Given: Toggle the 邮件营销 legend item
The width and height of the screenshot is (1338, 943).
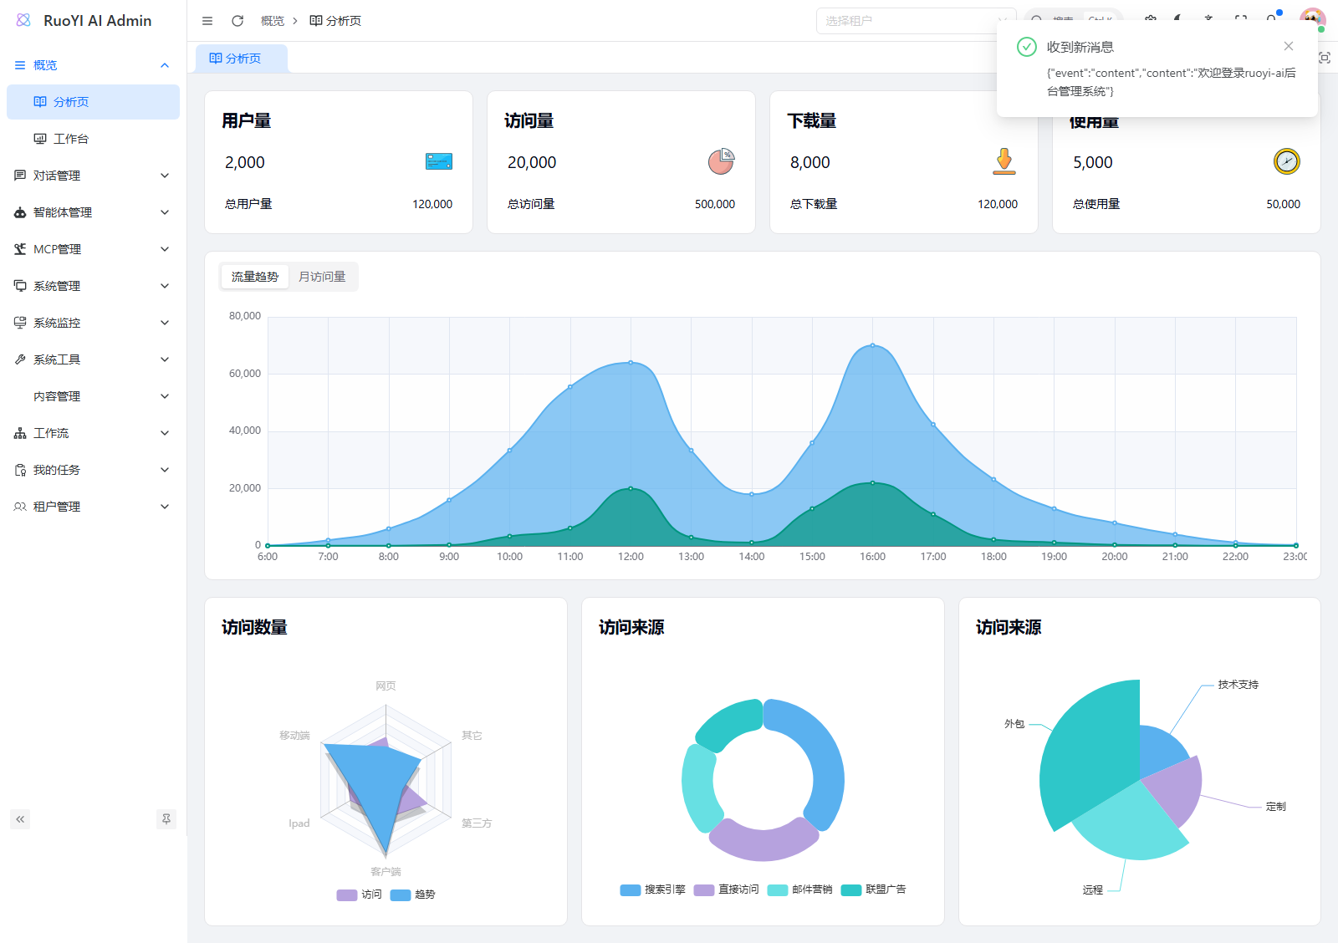Looking at the screenshot, I should click(800, 889).
